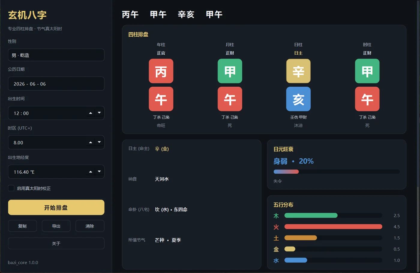Enable 启用真太阳时校正 checkbox
Screen dimensions: 420x273
coord(11,188)
